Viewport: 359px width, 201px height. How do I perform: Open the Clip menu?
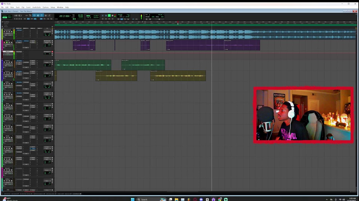(23, 7)
